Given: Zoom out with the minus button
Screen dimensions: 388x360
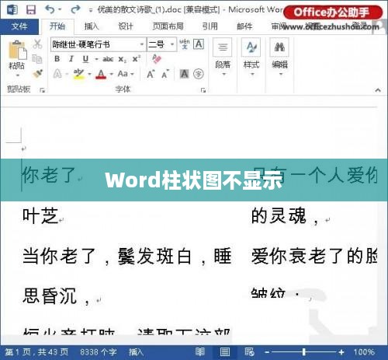Looking at the screenshot, I should pyautogui.click(x=267, y=352).
